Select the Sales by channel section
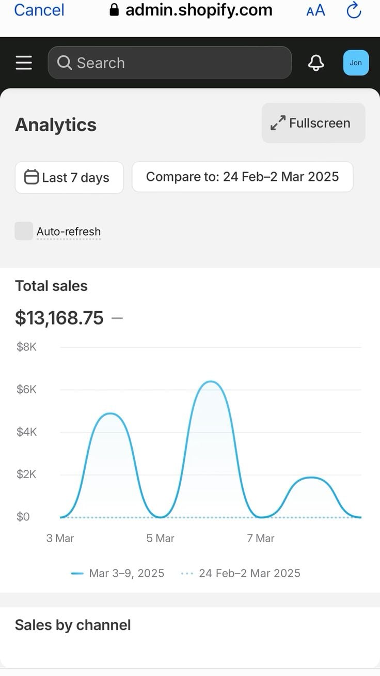Image resolution: width=380 pixels, height=676 pixels. (73, 625)
